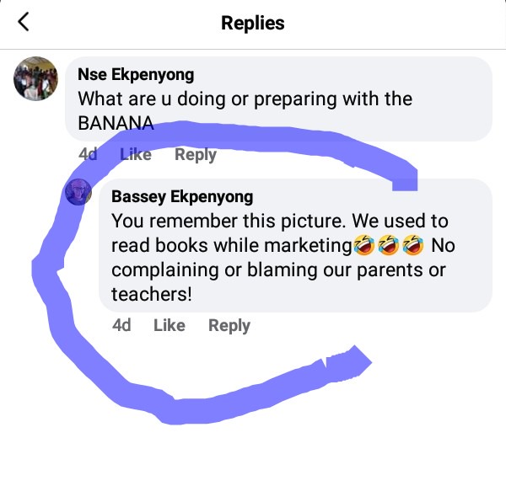
Task: Open Nse Ekpenyong's name link
Action: (x=136, y=75)
